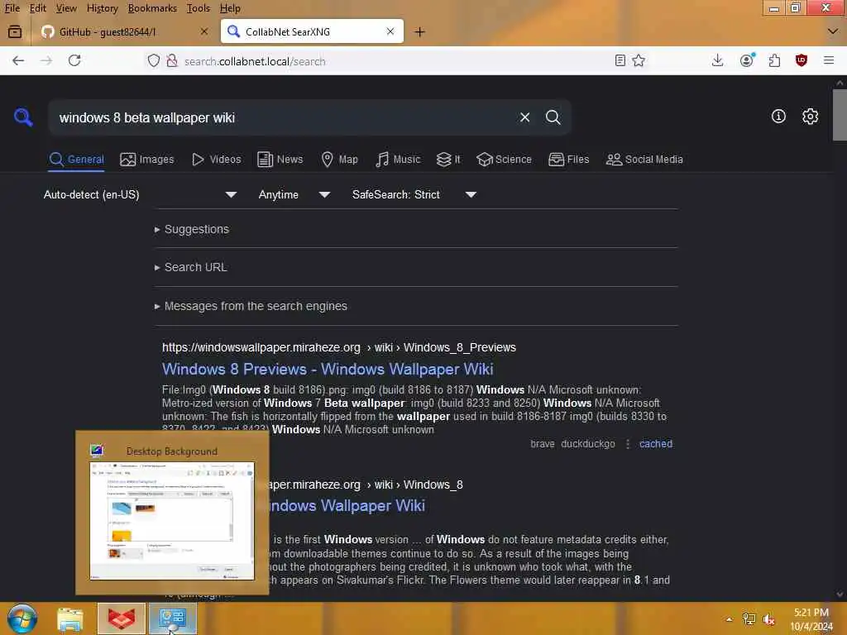Open the Tools menu
Viewport: 847px width, 635px height.
pos(199,8)
